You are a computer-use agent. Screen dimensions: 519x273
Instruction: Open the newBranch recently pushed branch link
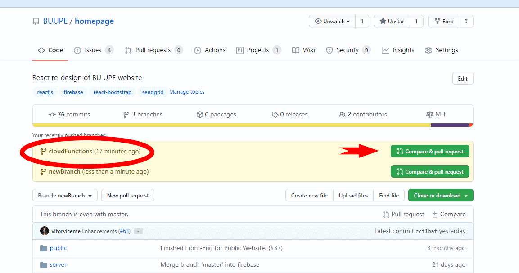coord(64,171)
